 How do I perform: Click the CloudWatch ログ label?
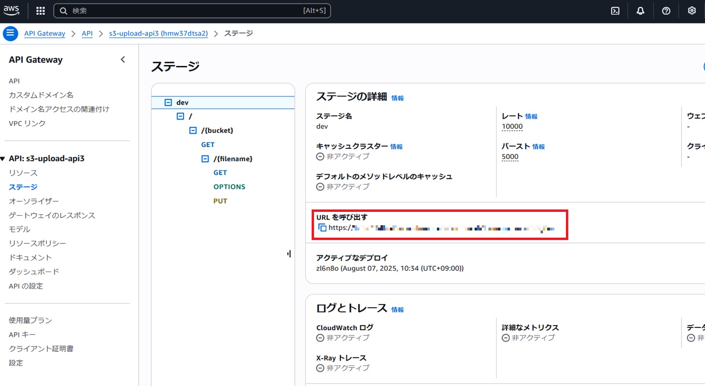[345, 328]
